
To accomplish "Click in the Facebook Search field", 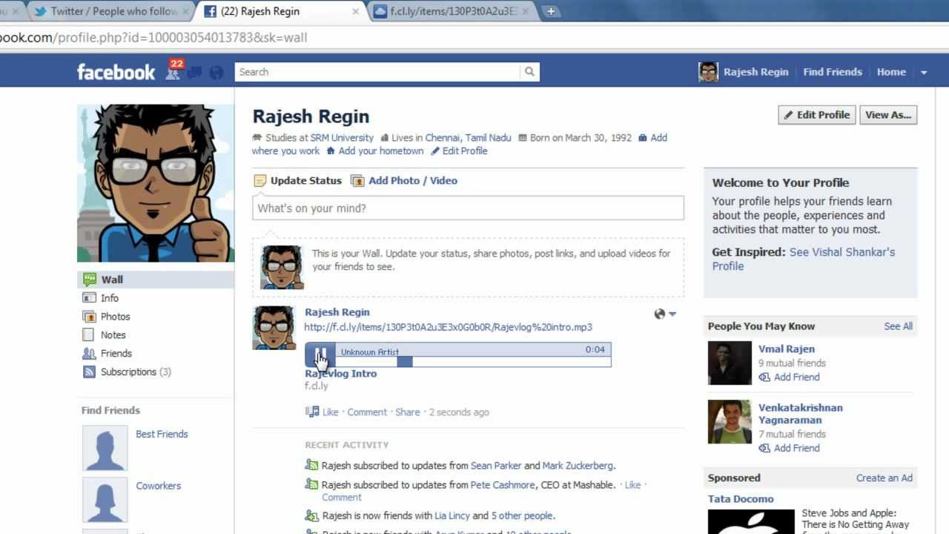I will click(x=377, y=72).
